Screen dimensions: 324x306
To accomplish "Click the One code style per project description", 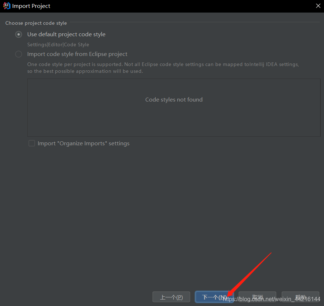I will [163, 67].
